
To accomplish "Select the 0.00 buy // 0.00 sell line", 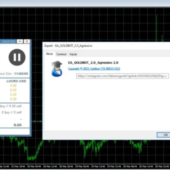I will (11, 106).
